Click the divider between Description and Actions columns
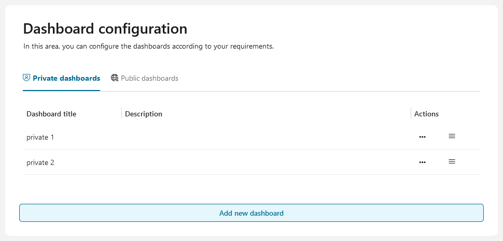Screen dimensions: 503x241 [411, 113]
